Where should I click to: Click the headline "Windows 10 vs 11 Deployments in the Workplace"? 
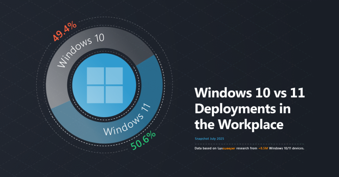pyautogui.click(x=250, y=109)
